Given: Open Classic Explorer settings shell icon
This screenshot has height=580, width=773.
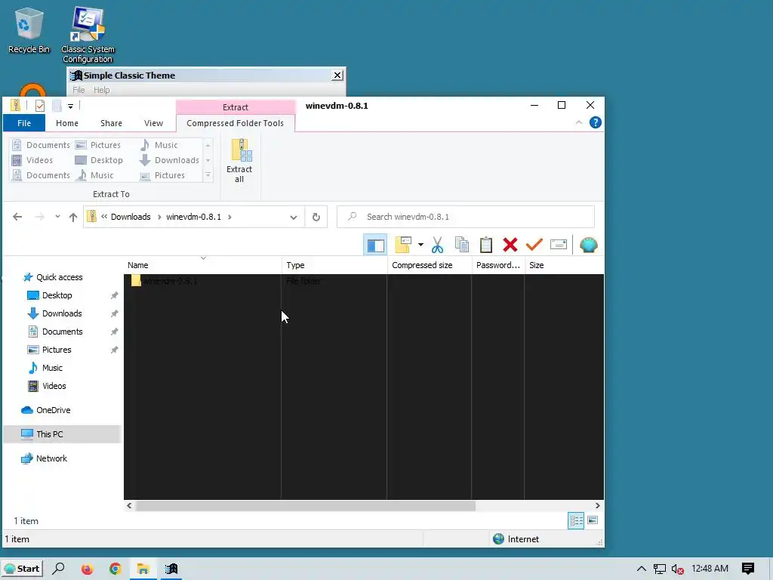Looking at the screenshot, I should click(589, 245).
